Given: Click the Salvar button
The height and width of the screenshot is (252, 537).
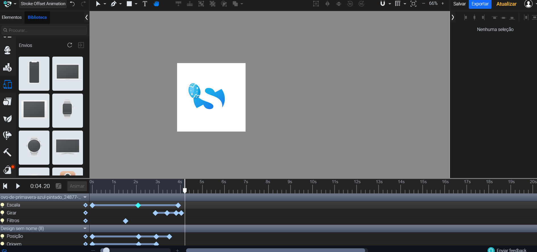Looking at the screenshot, I should coord(459,4).
